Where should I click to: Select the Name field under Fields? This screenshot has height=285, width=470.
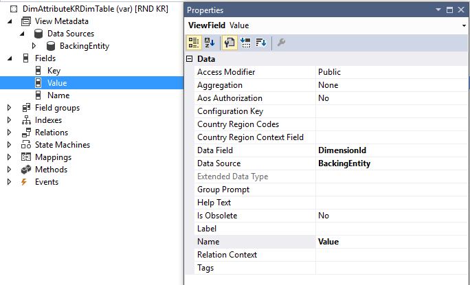tap(58, 95)
